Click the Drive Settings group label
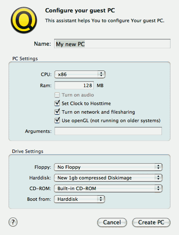The height and width of the screenshot is (235, 179). pos(28,151)
